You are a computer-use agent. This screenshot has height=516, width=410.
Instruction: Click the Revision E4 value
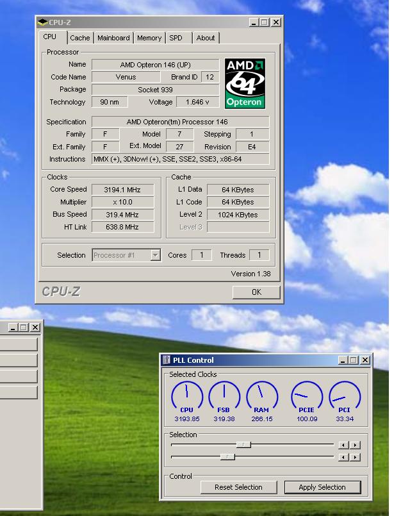pyautogui.click(x=252, y=147)
